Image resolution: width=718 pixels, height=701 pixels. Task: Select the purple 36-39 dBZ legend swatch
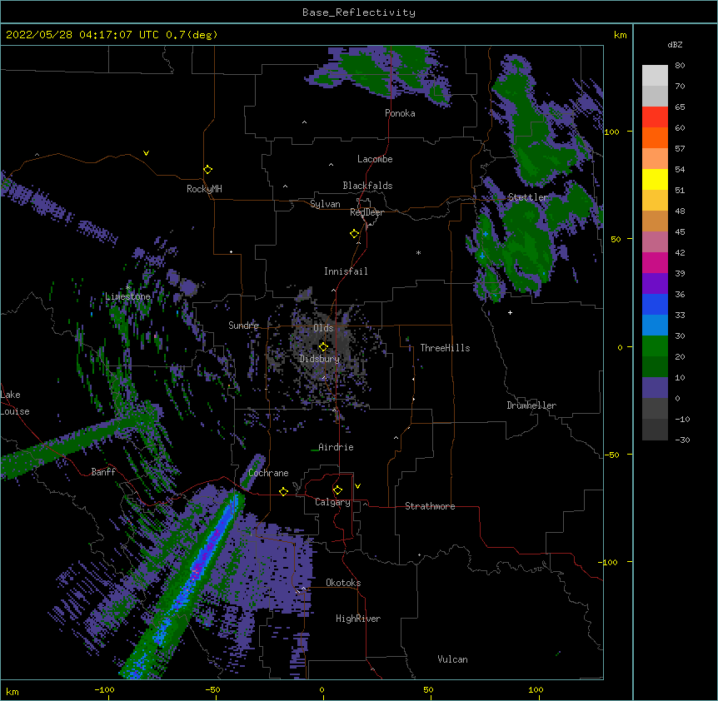655,284
